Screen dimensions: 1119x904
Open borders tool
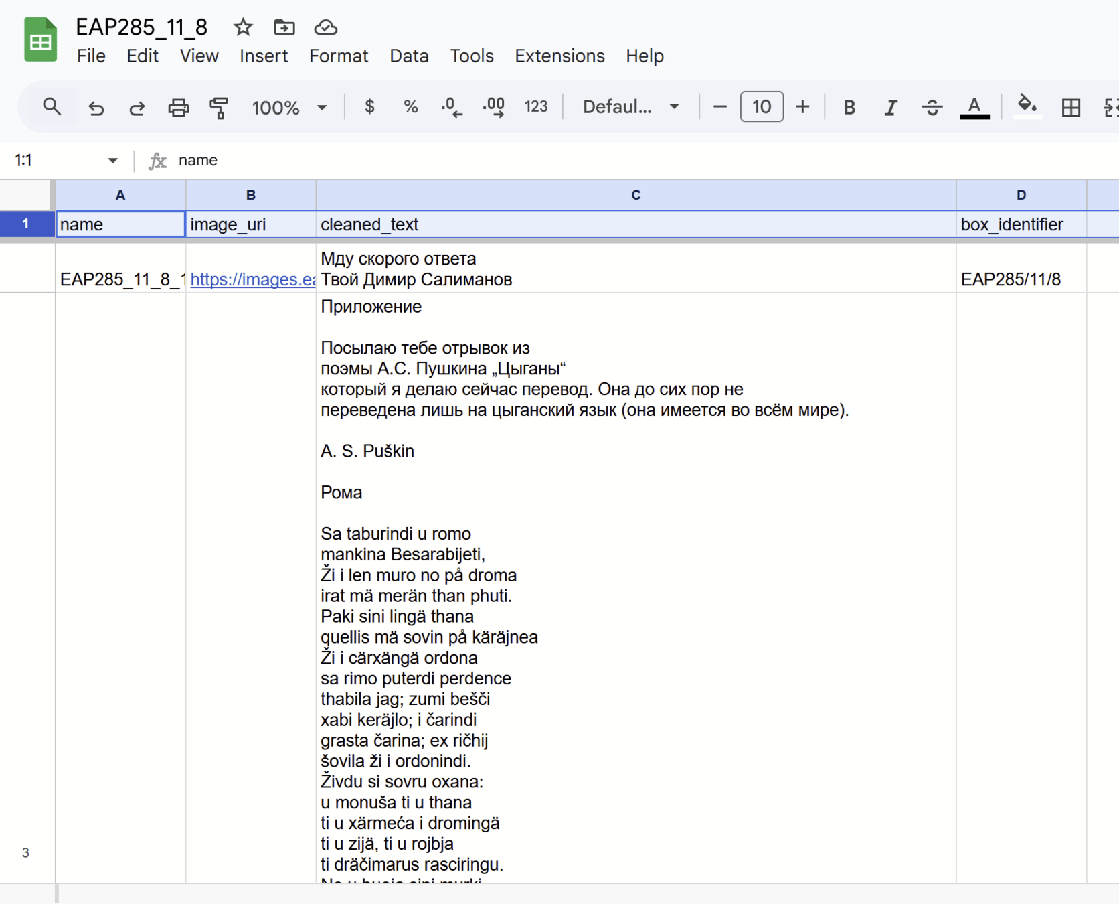click(x=1071, y=107)
